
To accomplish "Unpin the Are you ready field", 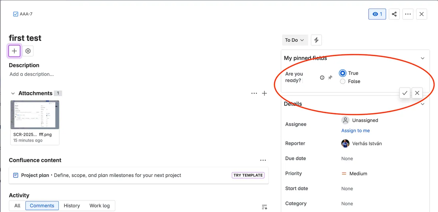I will [x=330, y=77].
